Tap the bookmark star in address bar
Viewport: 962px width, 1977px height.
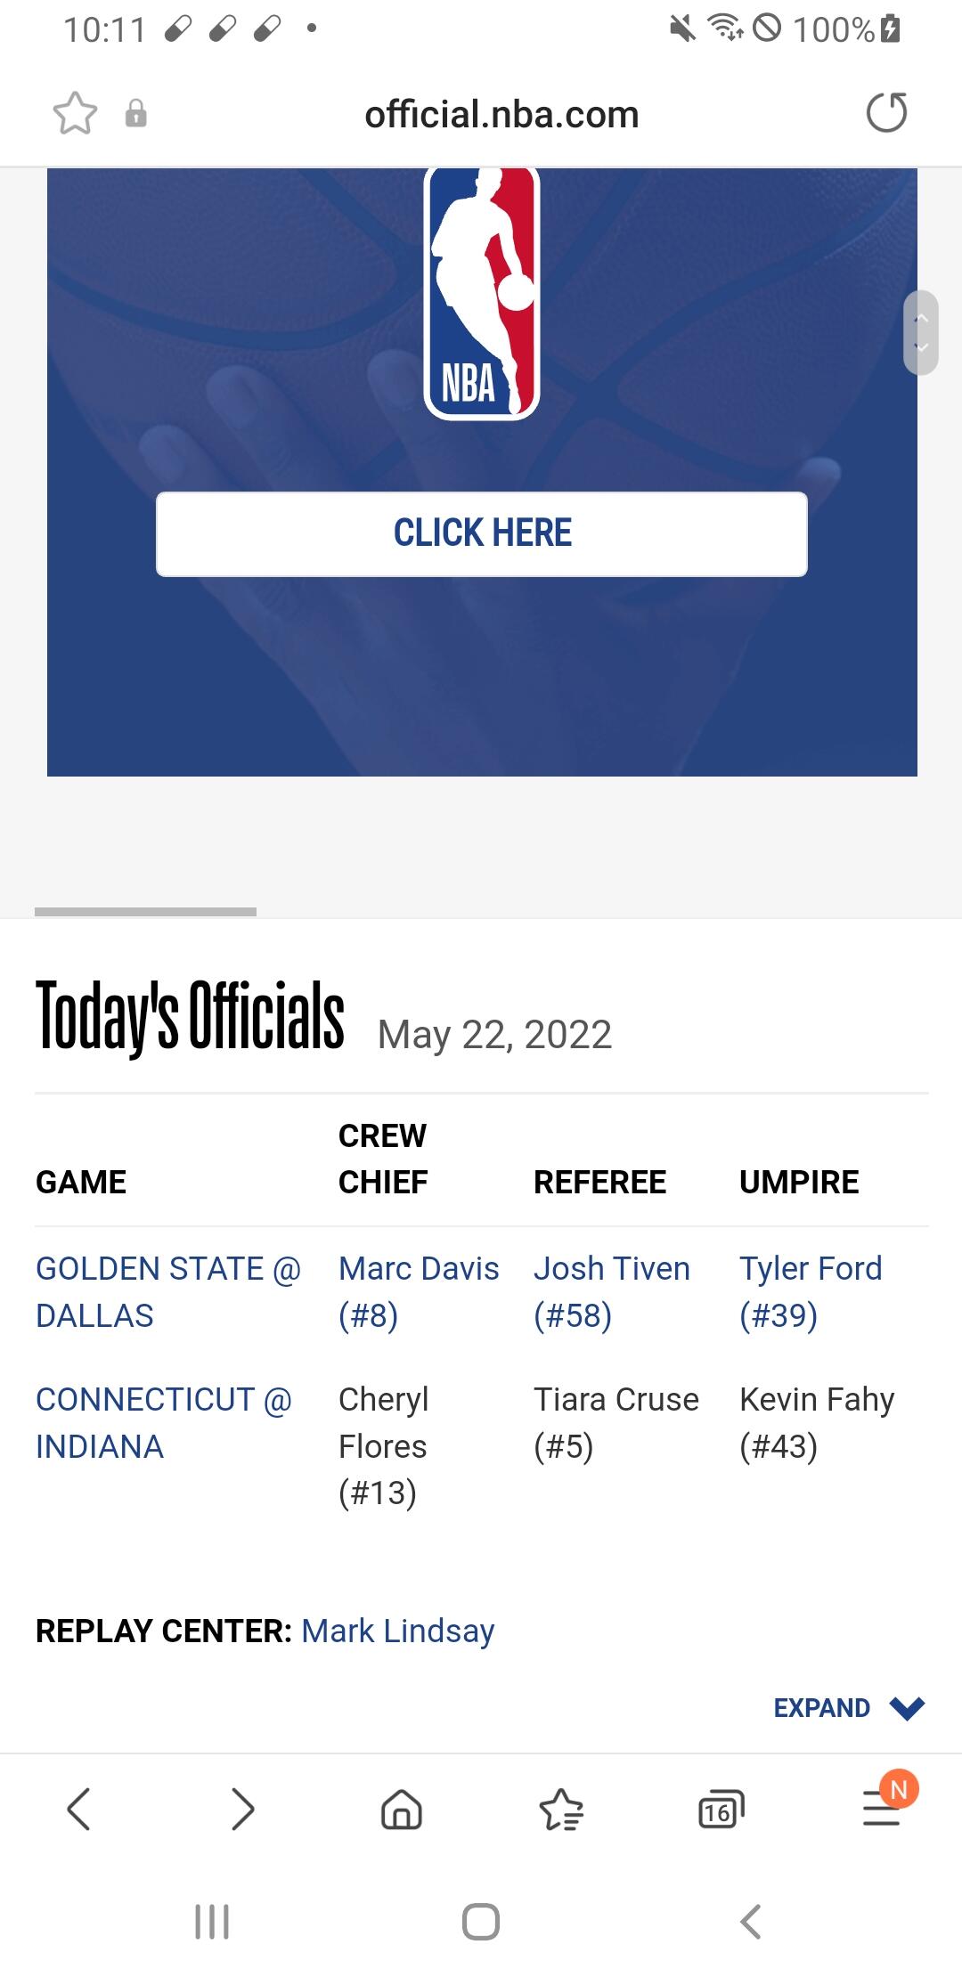click(x=75, y=114)
